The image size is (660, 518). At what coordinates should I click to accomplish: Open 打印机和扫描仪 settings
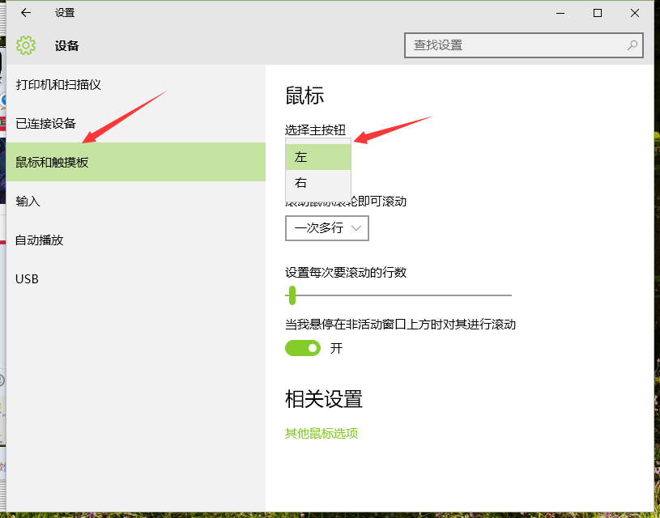click(57, 84)
